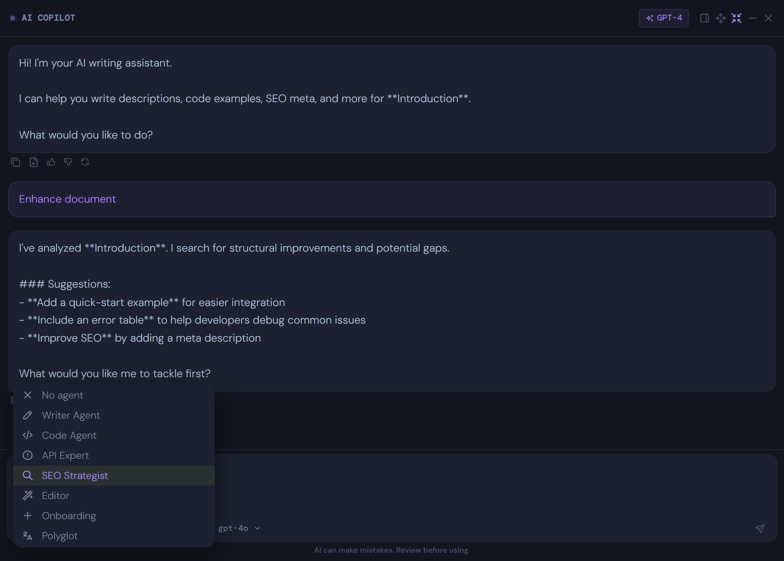Give a thumbs down to the response
The width and height of the screenshot is (784, 561).
68,162
